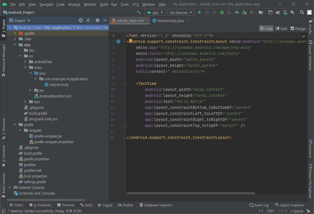Click the CRLF line separator indicator

(270, 211)
